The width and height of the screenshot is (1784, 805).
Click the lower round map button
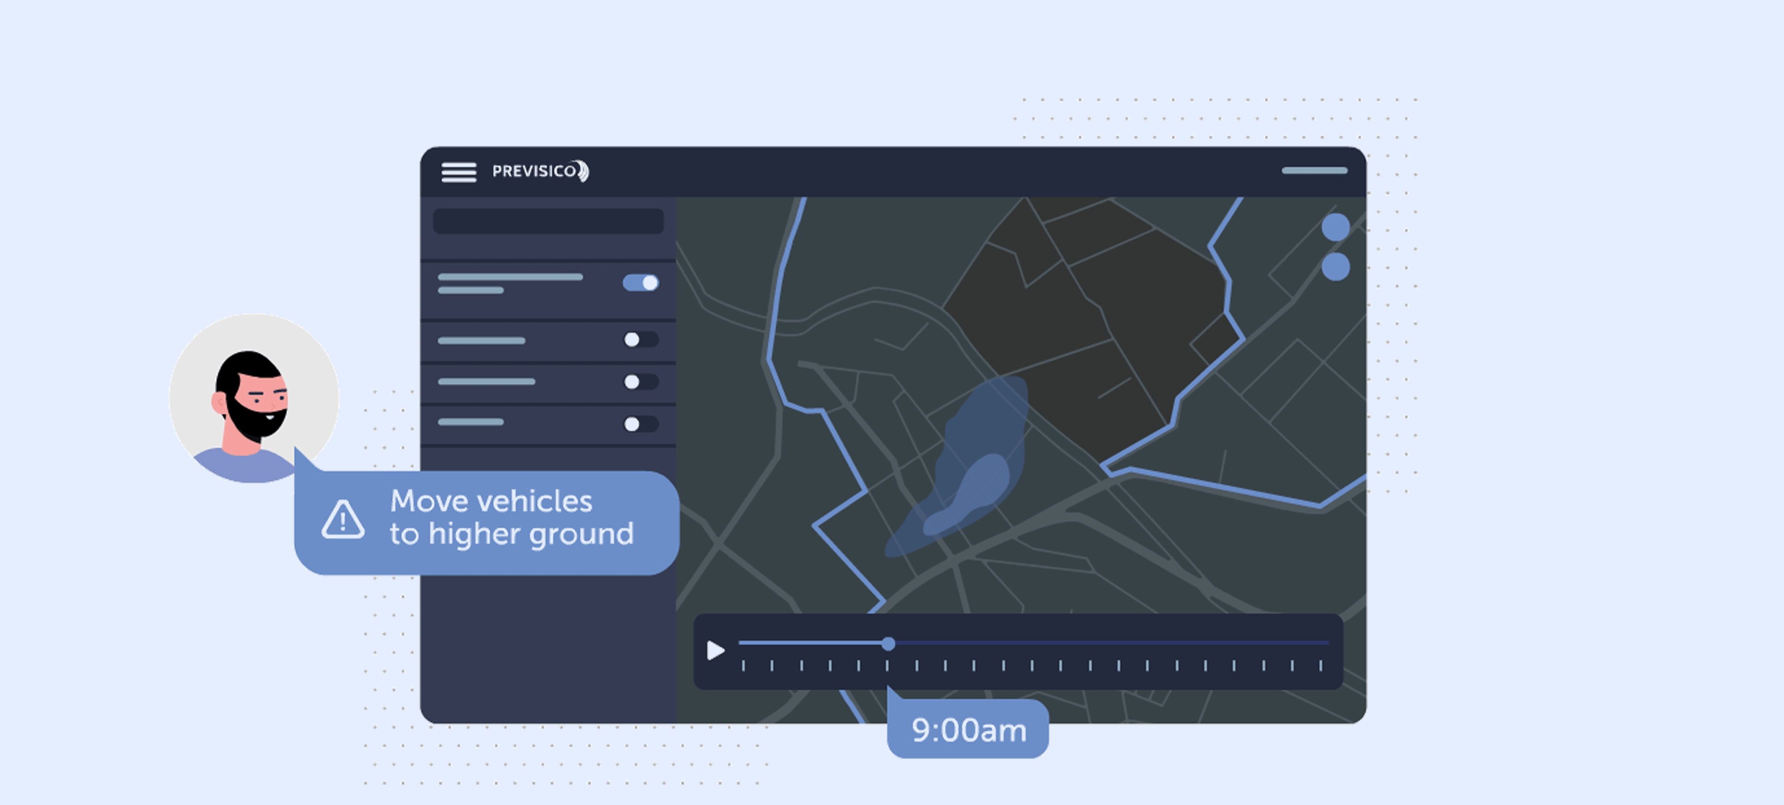pyautogui.click(x=1335, y=267)
